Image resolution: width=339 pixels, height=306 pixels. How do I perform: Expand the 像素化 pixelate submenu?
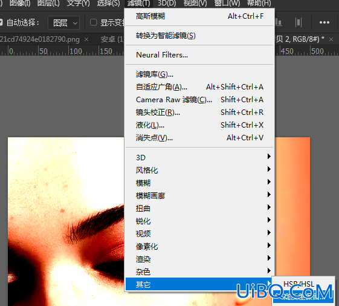199,246
